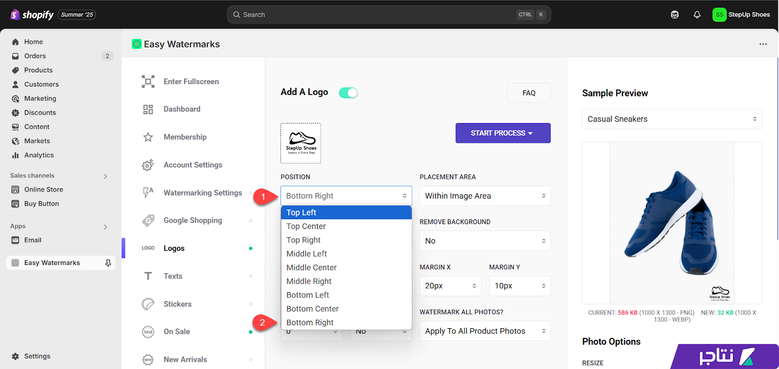Click the Home icon in sidebar
The height and width of the screenshot is (369, 779).
16,42
